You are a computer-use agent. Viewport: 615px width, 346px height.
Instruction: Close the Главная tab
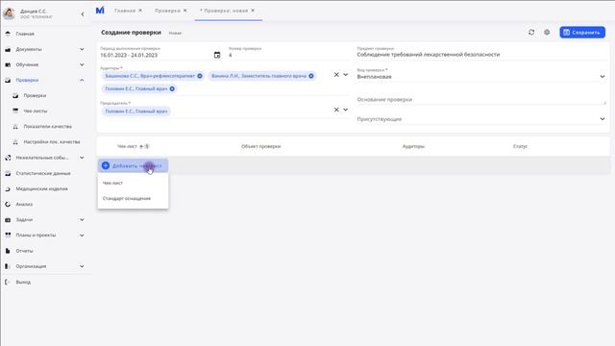point(140,11)
